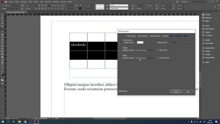Select the Selection tool in the toolbox
This screenshot has height=124, width=220.
pos(2,15)
